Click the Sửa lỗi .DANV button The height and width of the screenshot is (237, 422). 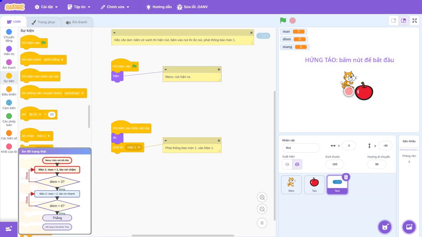click(x=192, y=7)
